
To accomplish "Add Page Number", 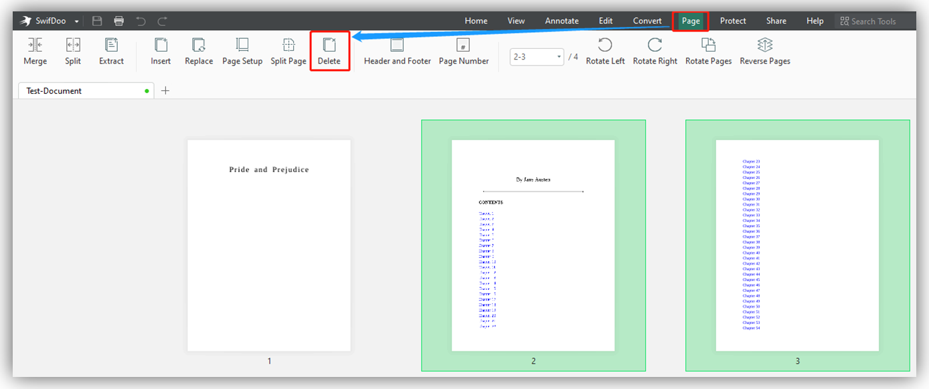I will [464, 52].
